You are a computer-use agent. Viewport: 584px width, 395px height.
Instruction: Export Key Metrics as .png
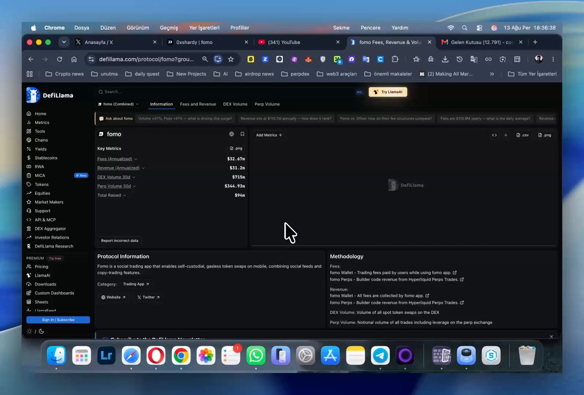(236, 148)
